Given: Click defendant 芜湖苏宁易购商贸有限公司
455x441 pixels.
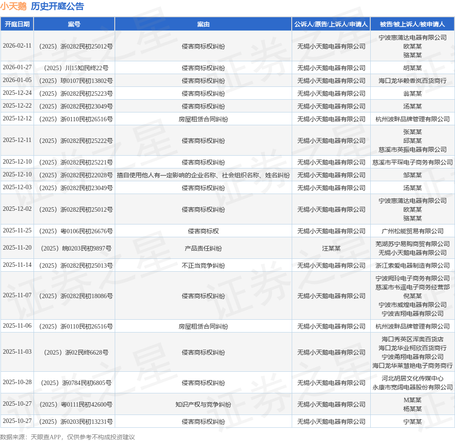Looking at the screenshot, I should [412, 243].
